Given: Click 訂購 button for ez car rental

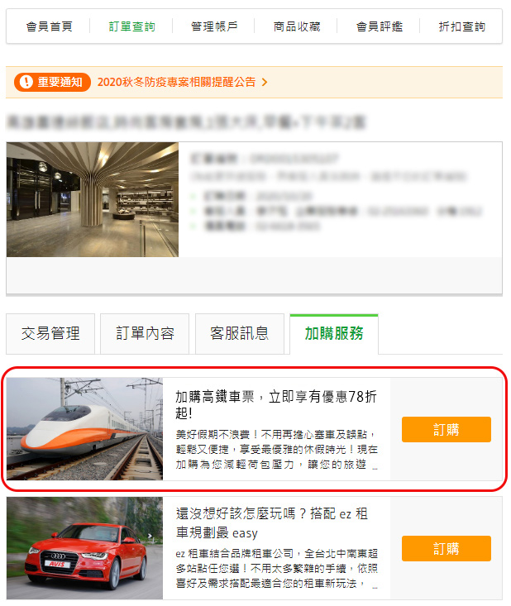Looking at the screenshot, I should pyautogui.click(x=447, y=548).
